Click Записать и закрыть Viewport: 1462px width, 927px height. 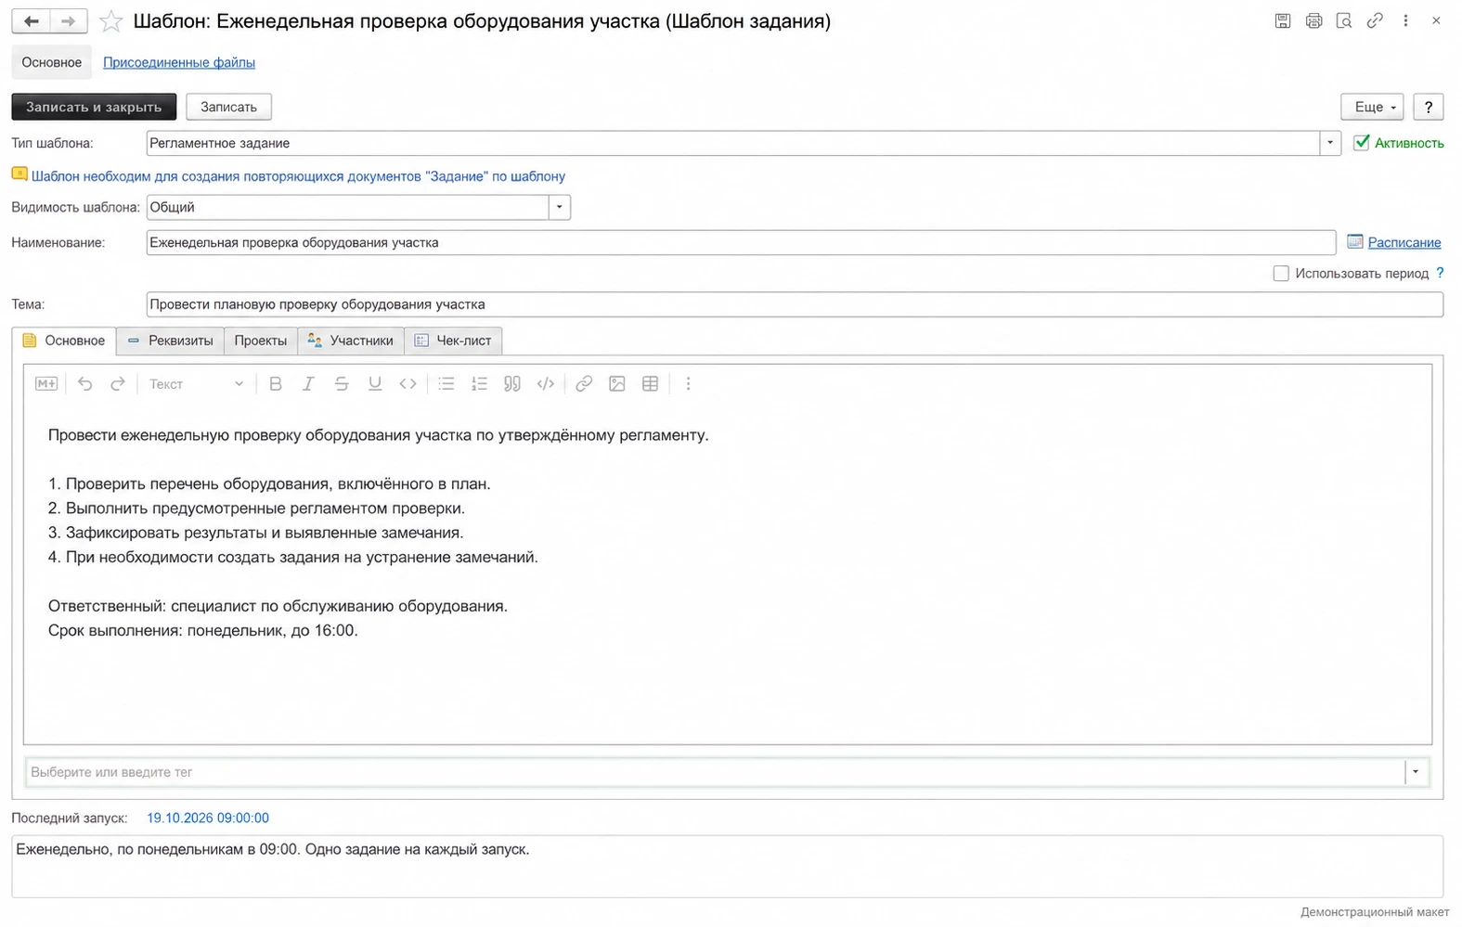[x=94, y=107]
